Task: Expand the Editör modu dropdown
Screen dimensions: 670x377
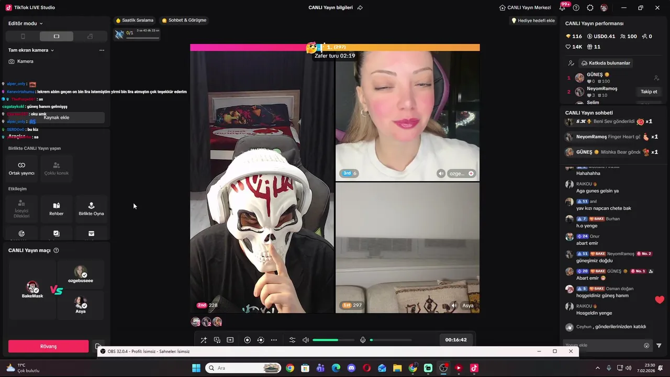Action: click(x=26, y=24)
